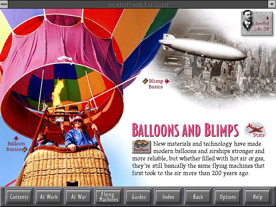This screenshot has height=207, width=276.
Task: Open Help
Action: pos(257,197)
